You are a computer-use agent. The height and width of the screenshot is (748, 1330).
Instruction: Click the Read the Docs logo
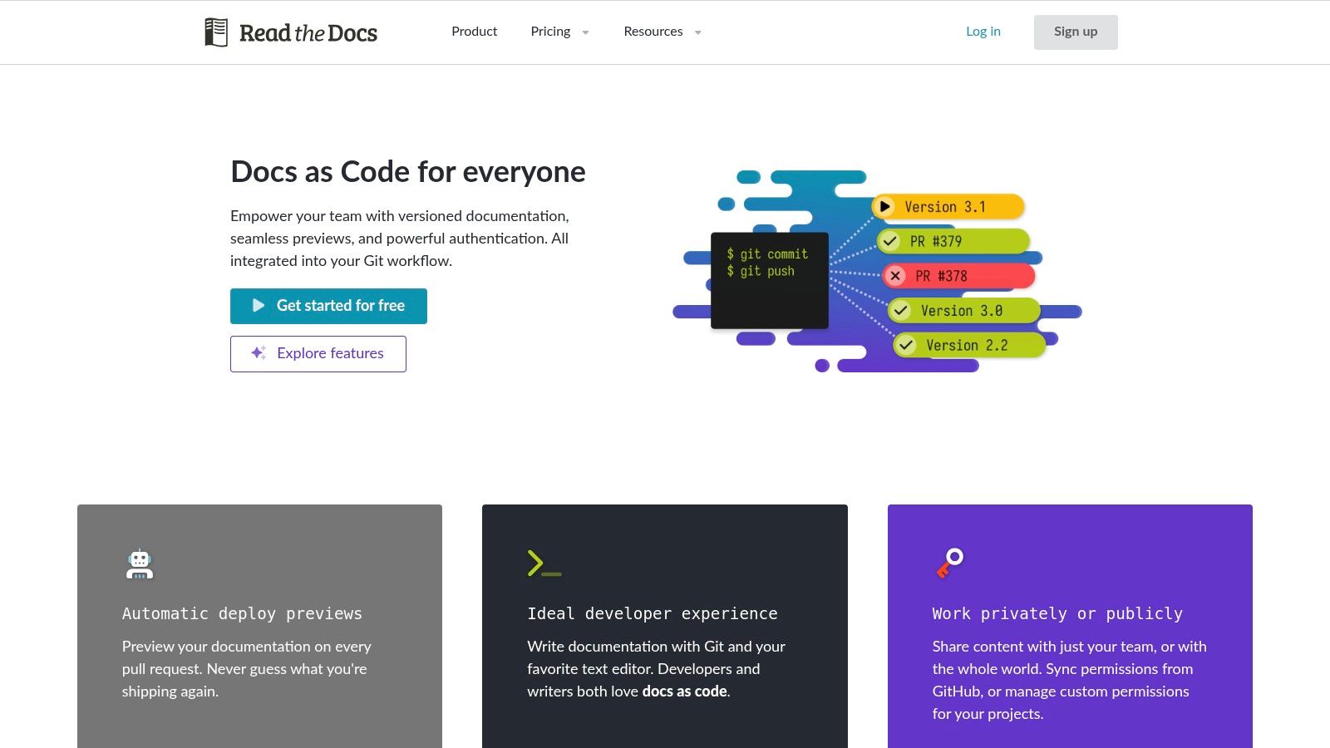[290, 32]
